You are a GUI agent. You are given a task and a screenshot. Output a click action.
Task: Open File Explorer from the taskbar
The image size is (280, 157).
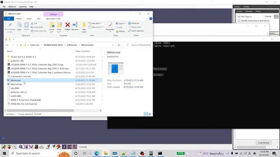point(106,153)
